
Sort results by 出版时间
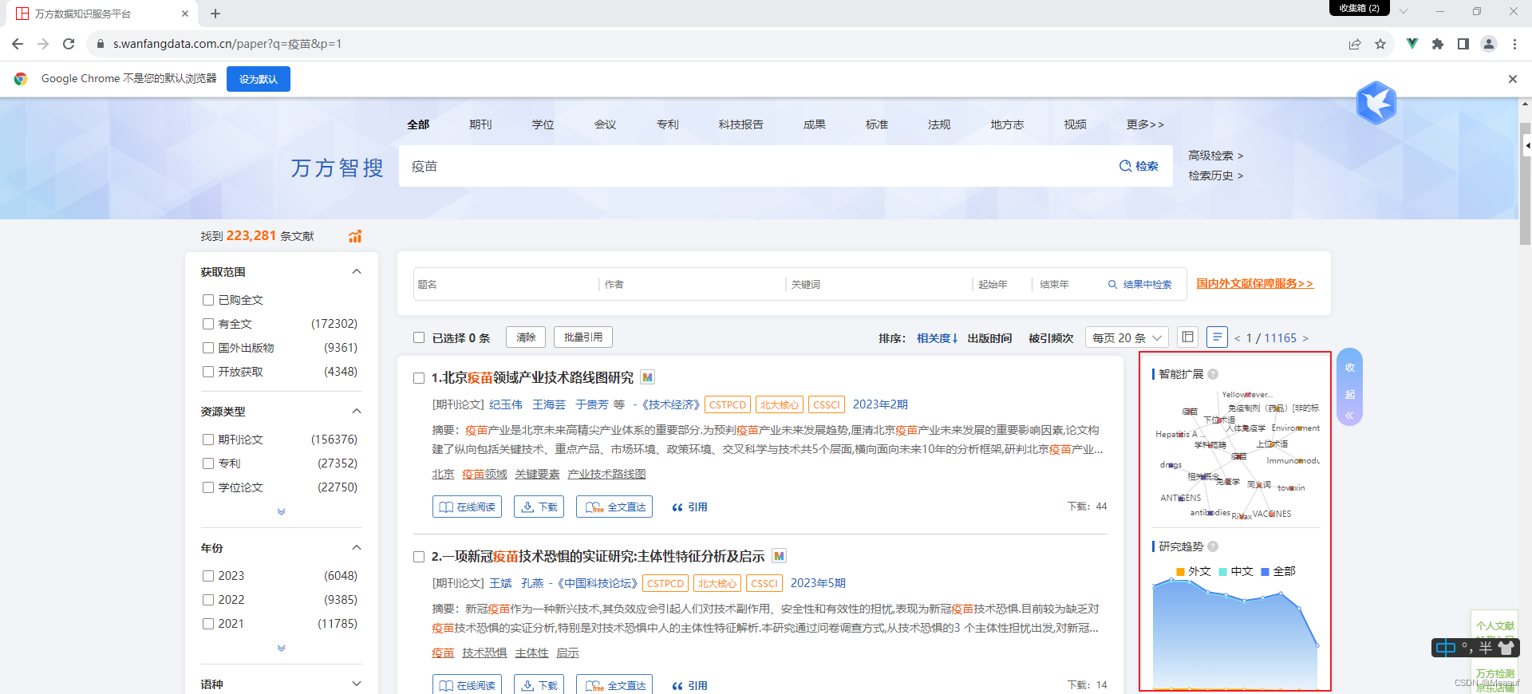click(989, 338)
